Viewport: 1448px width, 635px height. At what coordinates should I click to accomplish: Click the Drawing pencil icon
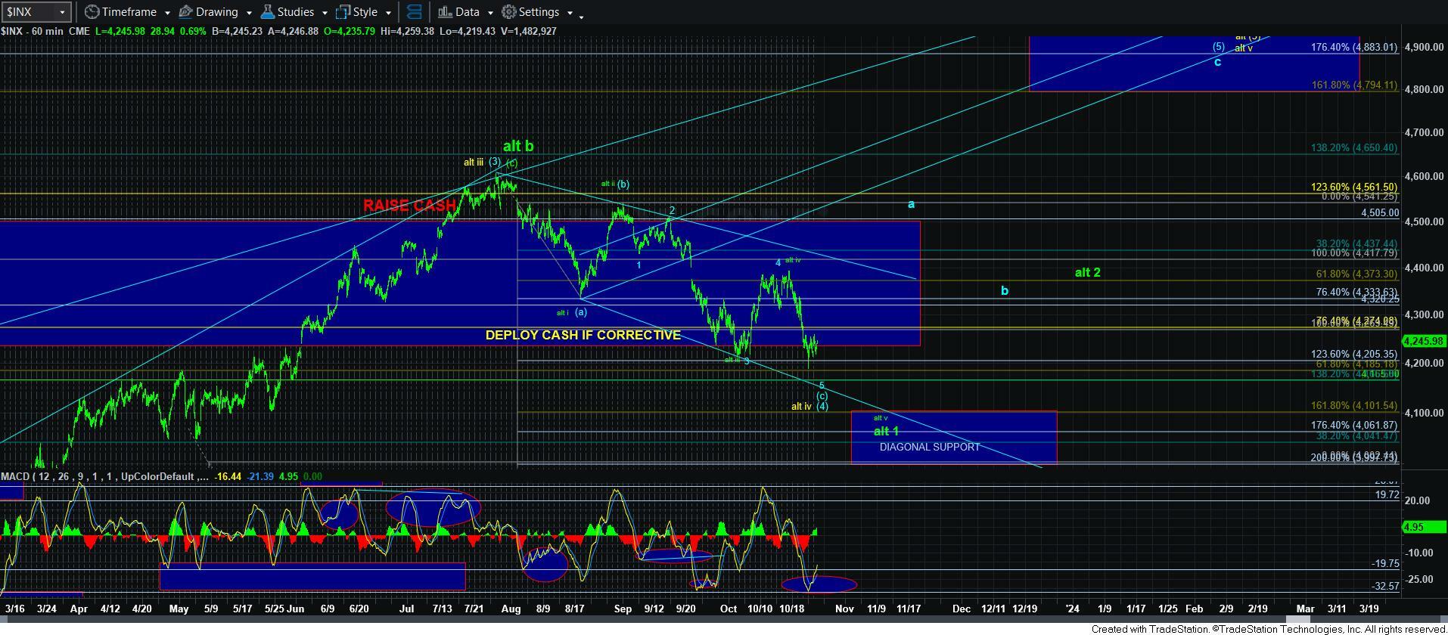click(185, 12)
